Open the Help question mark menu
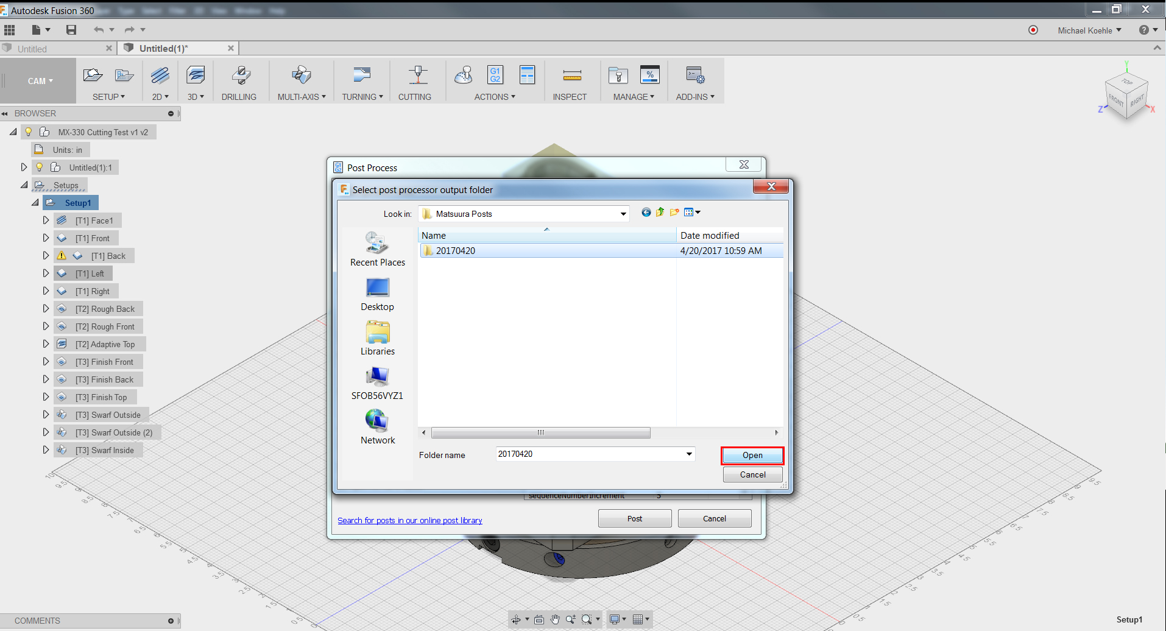 pos(1148,30)
